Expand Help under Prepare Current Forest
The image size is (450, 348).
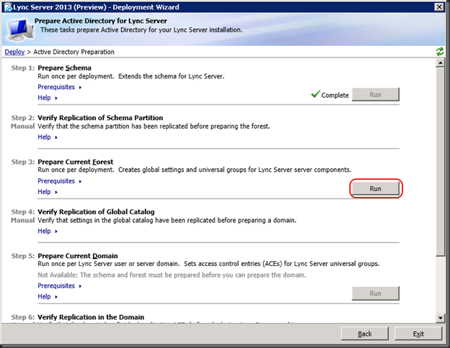(x=48, y=192)
